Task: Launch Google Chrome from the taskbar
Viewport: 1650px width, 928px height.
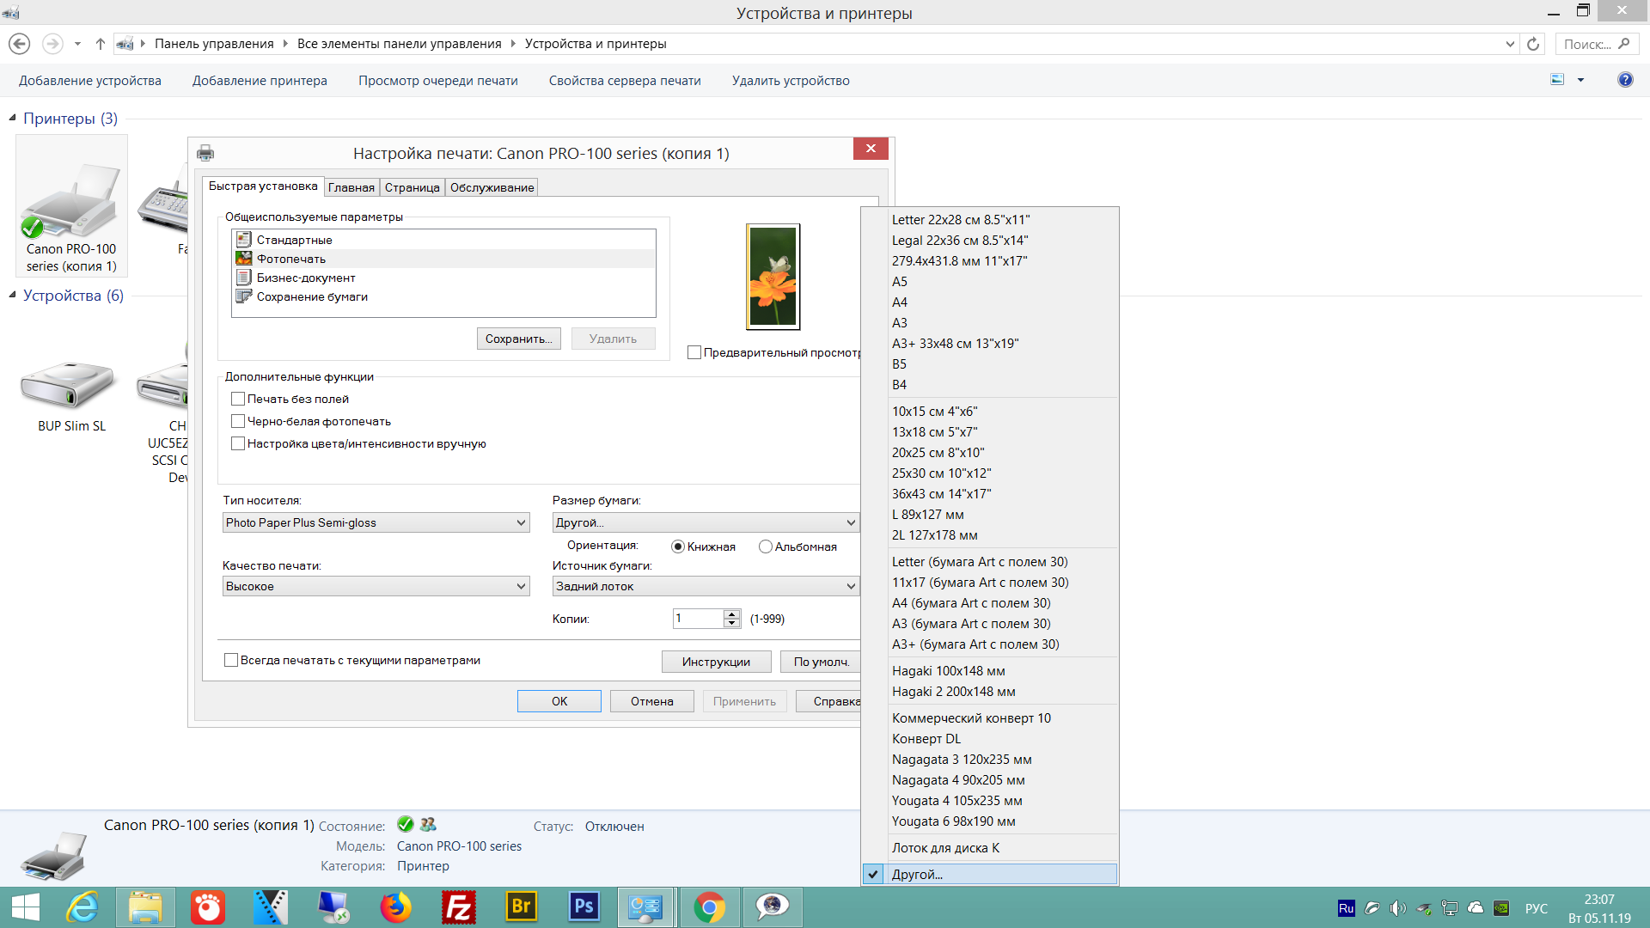Action: 710,907
